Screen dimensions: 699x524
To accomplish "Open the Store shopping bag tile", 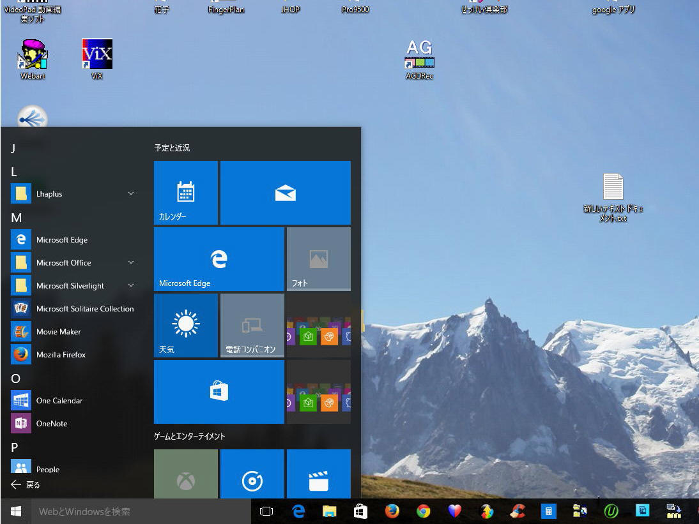I will pos(219,391).
